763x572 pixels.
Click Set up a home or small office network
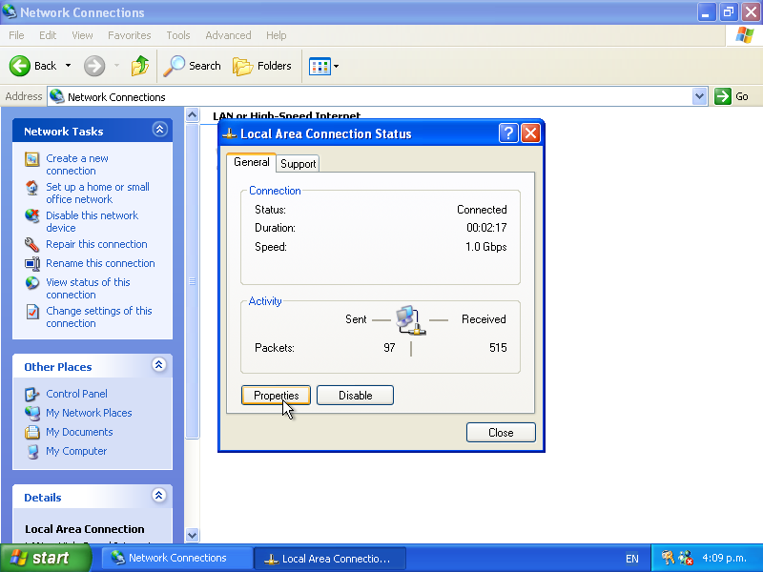[x=97, y=194]
